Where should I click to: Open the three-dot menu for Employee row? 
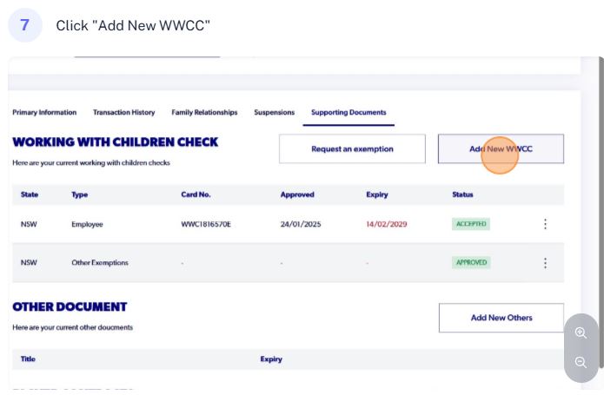coord(545,224)
